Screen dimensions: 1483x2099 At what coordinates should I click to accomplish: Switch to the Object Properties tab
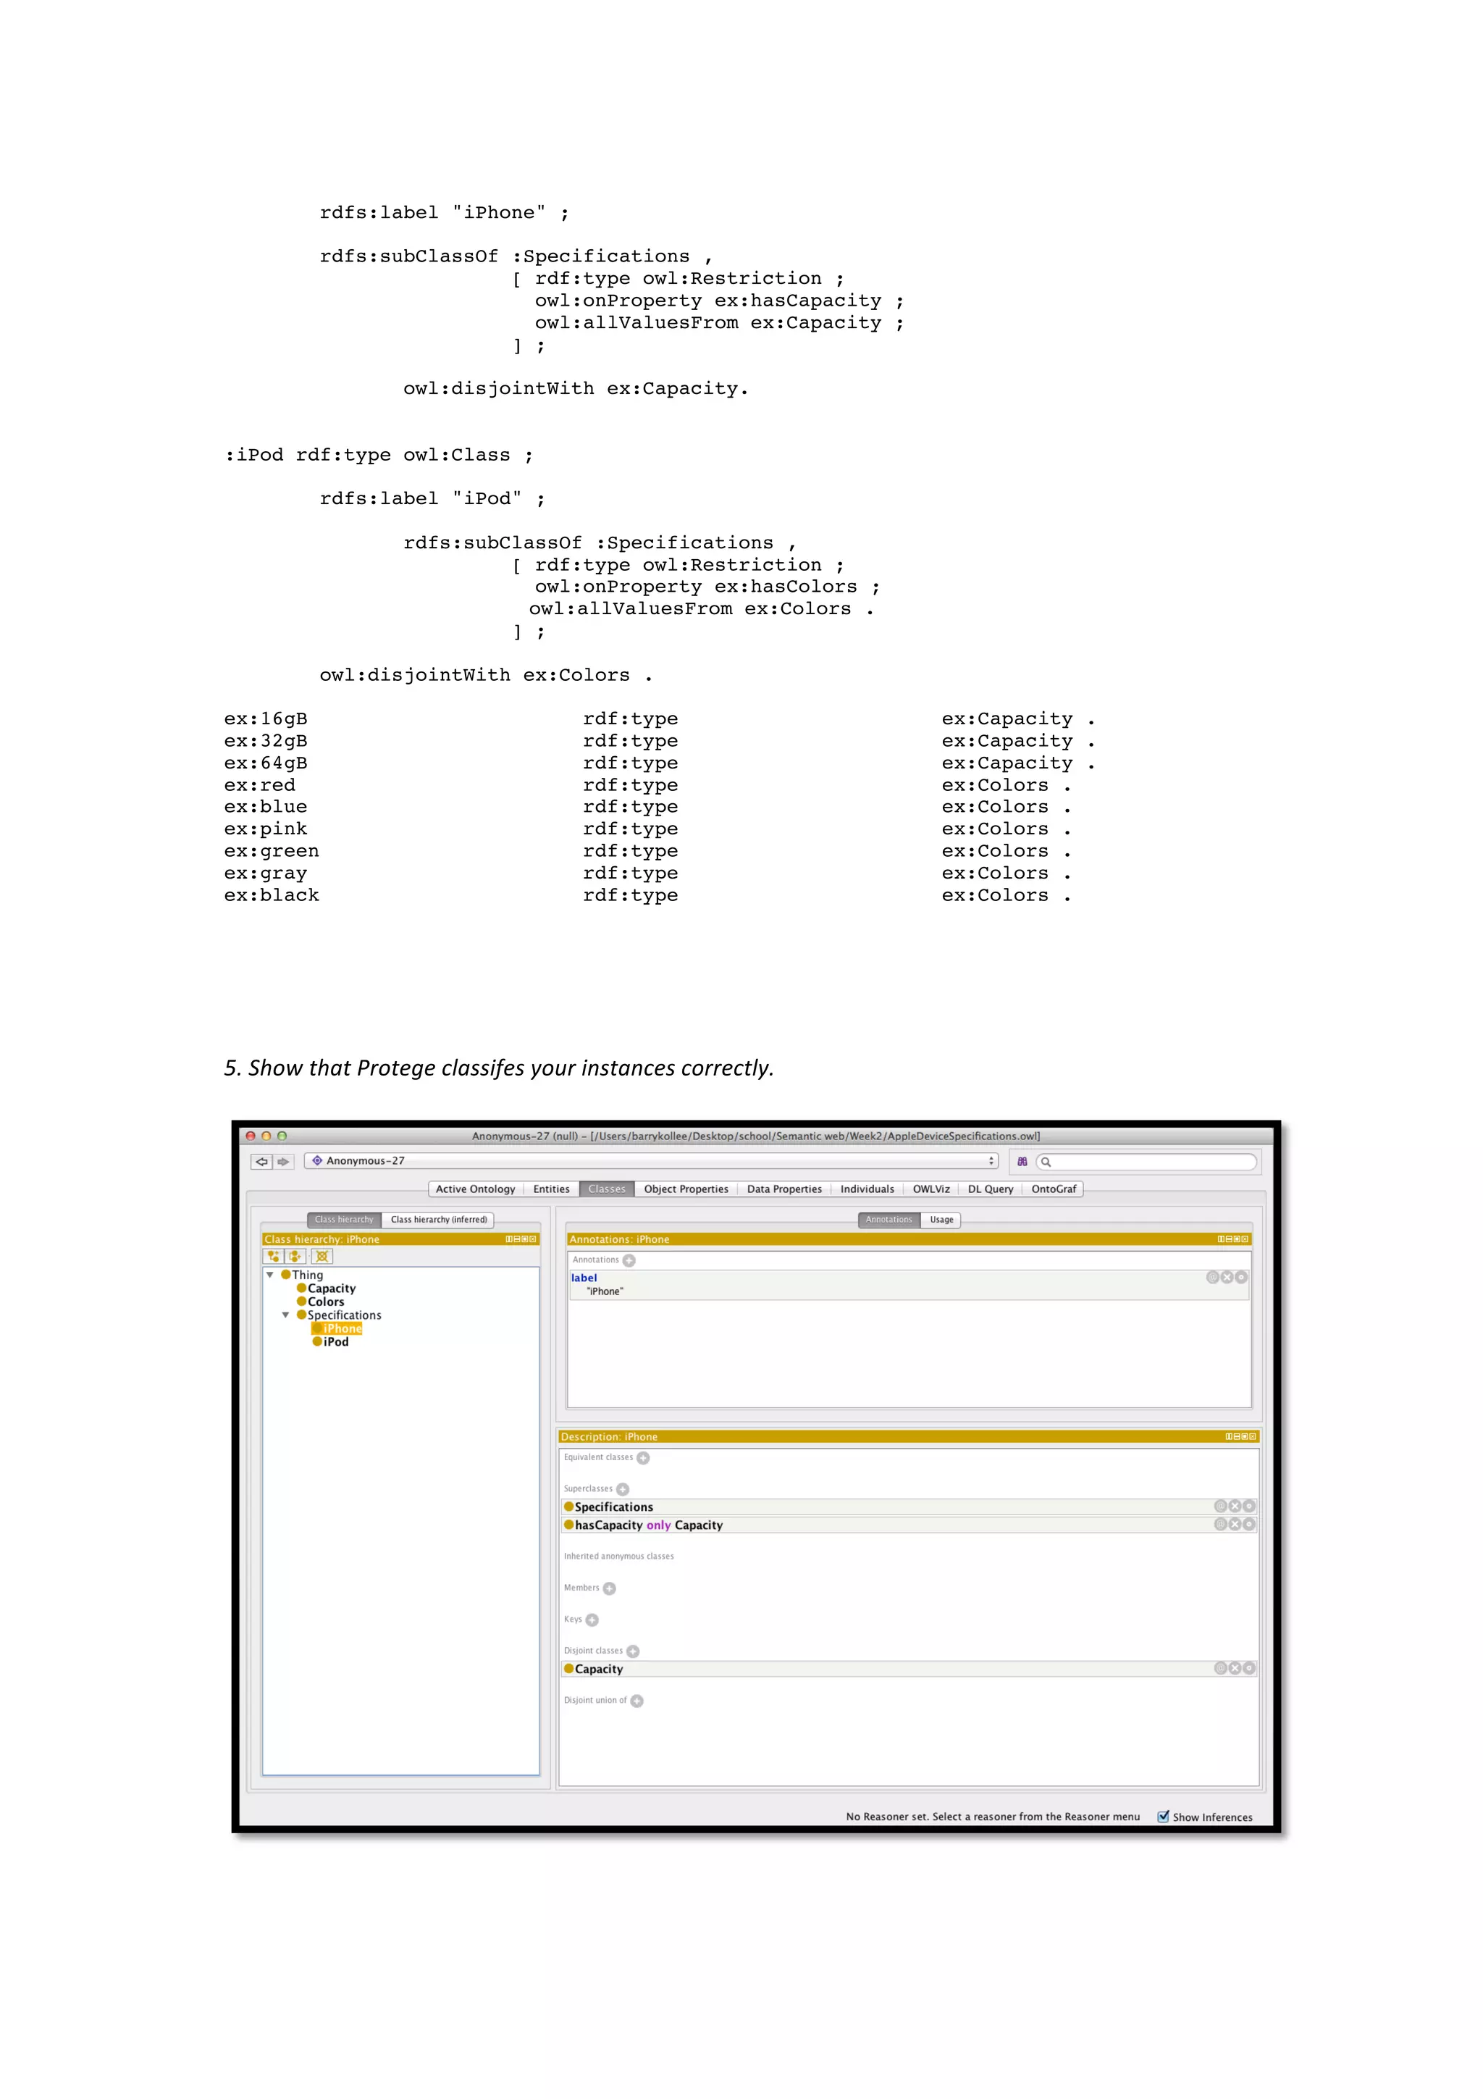[x=685, y=1189]
